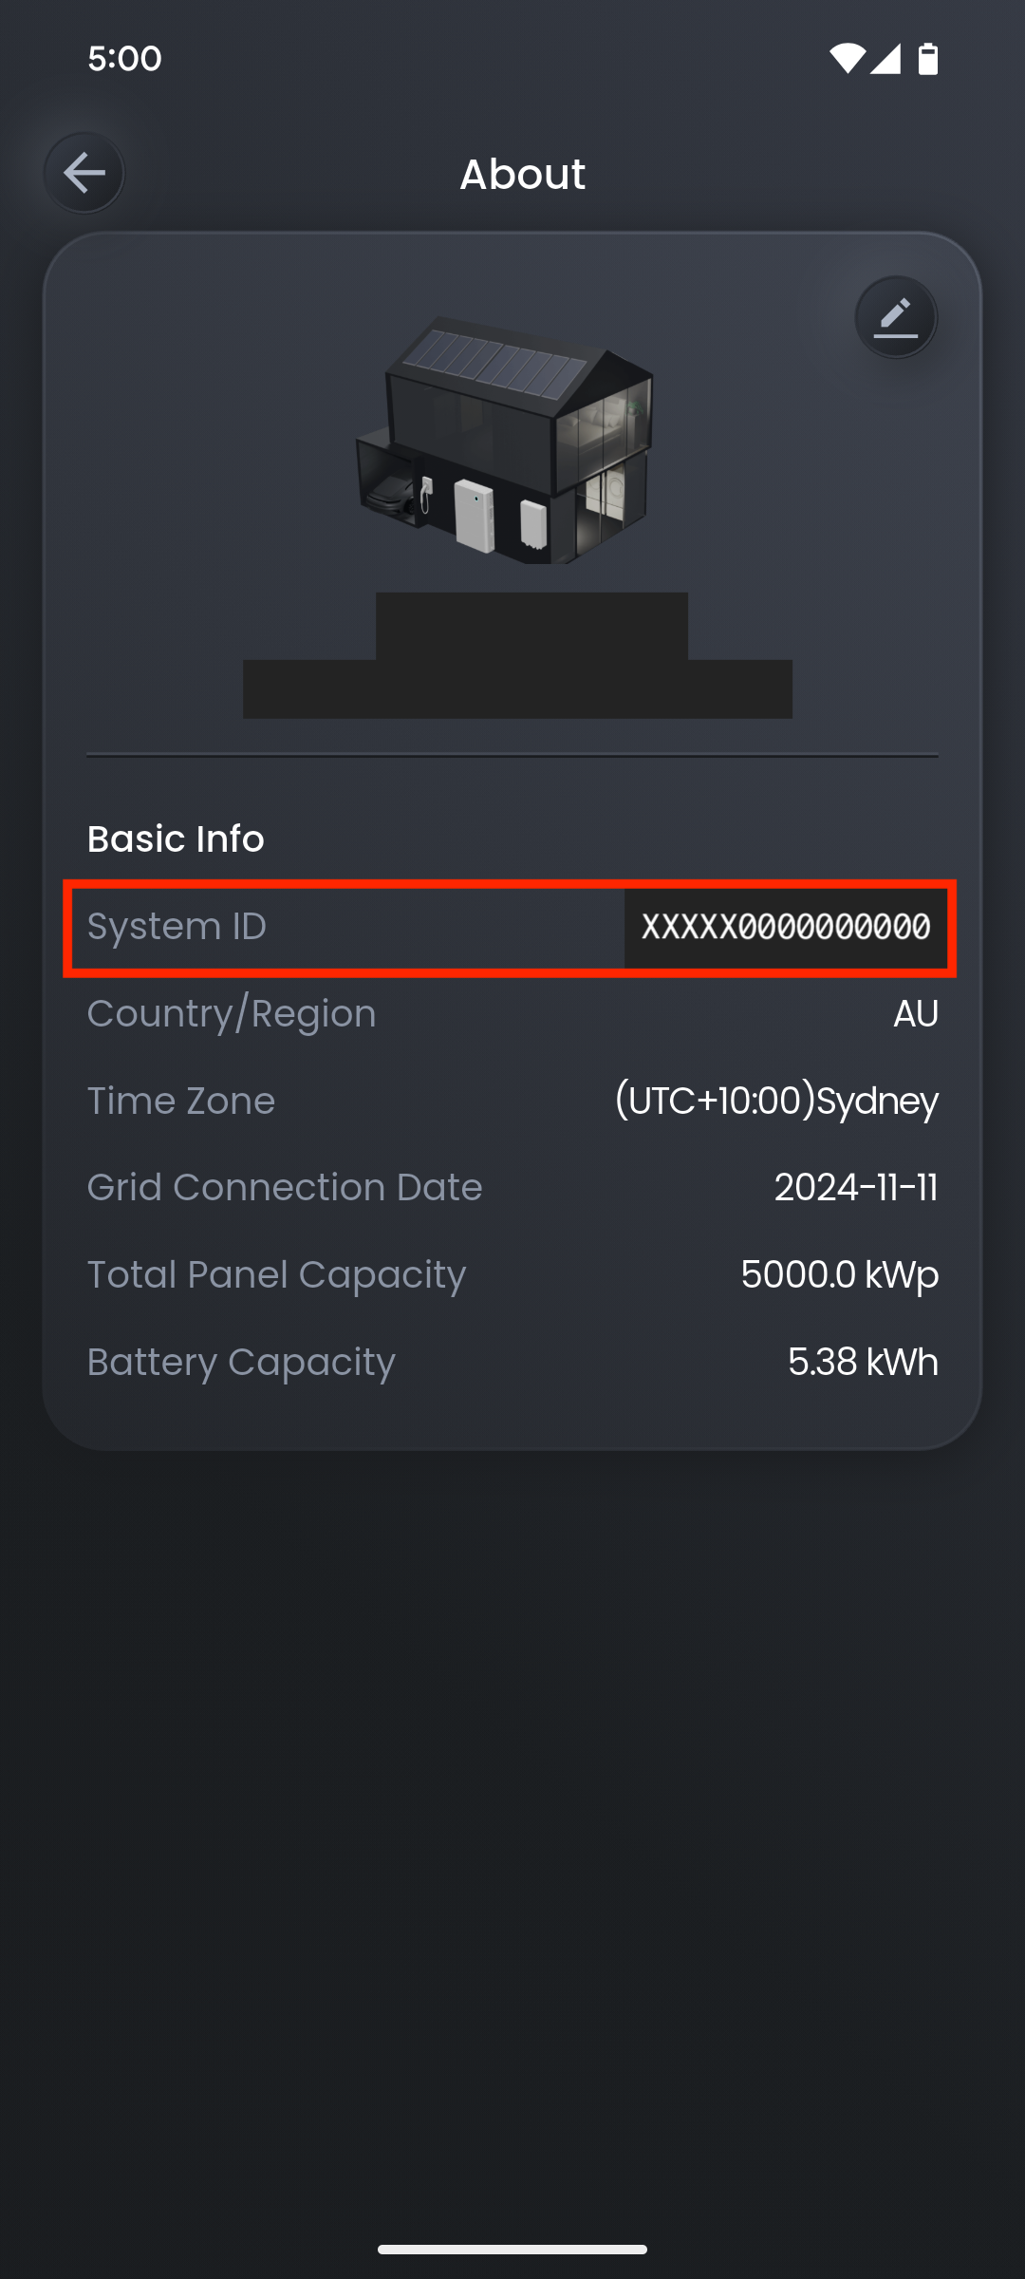Select the AU country value
1025x2279 pixels.
coord(916,1014)
